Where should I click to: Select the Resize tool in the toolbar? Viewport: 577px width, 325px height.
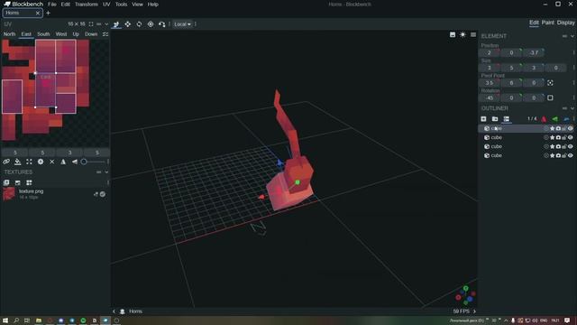[x=128, y=24]
